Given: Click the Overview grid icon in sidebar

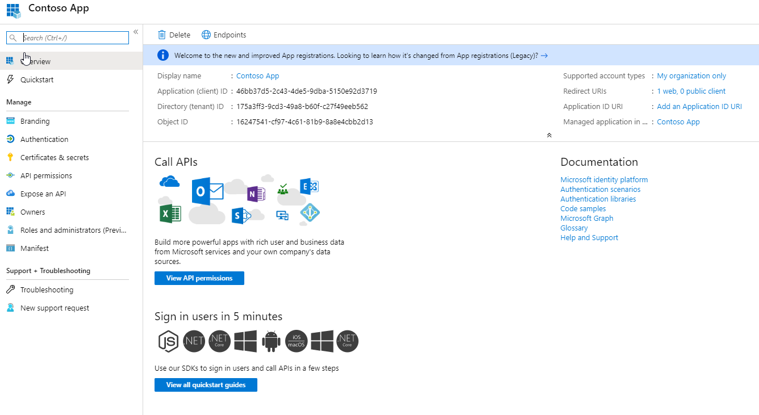Looking at the screenshot, I should pyautogui.click(x=10, y=61).
